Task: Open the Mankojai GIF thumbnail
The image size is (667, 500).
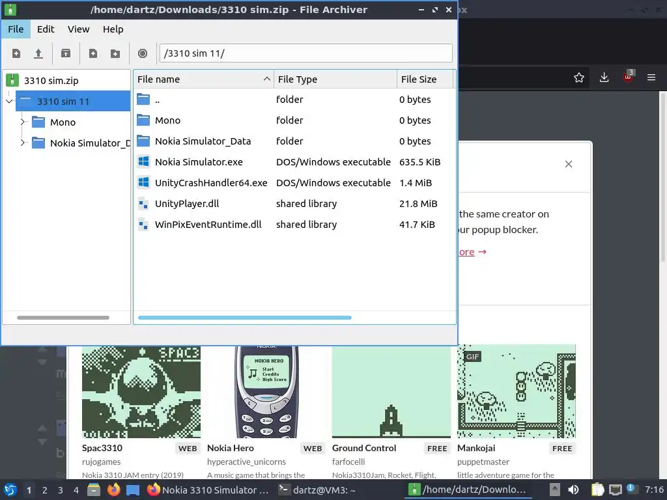Action: [x=517, y=391]
